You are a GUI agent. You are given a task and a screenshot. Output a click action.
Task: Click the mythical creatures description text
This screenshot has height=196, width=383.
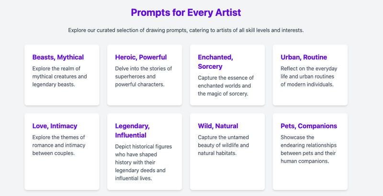tap(59, 76)
